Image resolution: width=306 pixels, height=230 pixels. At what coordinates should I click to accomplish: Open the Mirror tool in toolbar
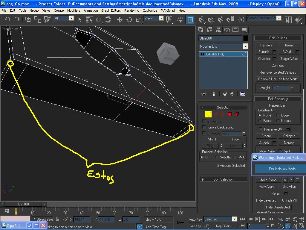(288, 19)
